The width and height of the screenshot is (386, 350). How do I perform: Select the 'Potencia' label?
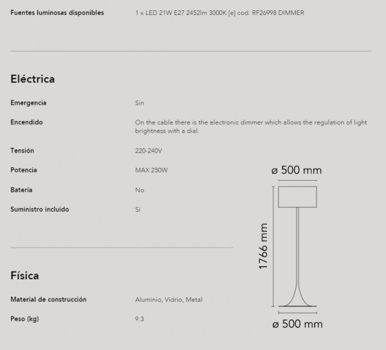point(24,170)
